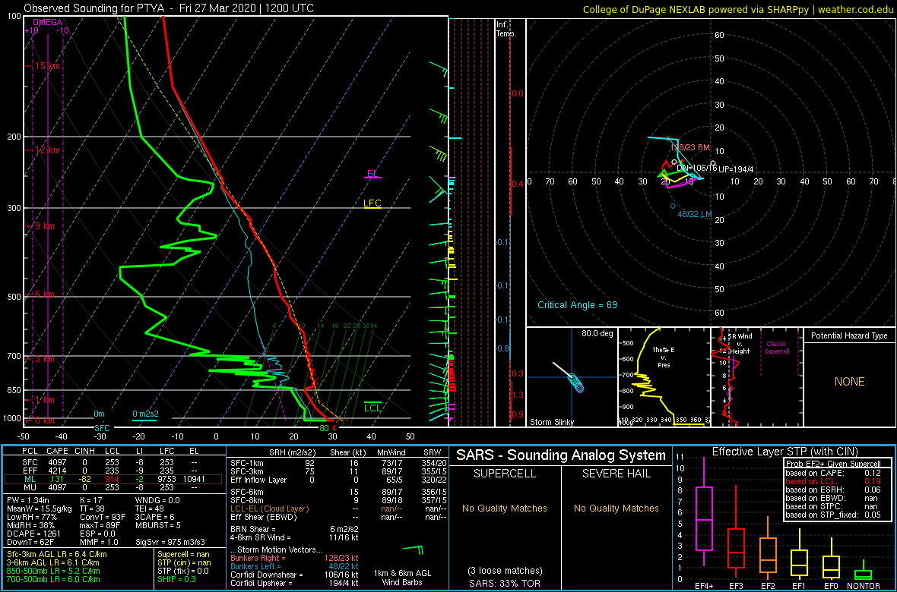Image resolution: width=897 pixels, height=592 pixels.
Task: Click the "PW = 1.34in" value
Action: point(29,499)
